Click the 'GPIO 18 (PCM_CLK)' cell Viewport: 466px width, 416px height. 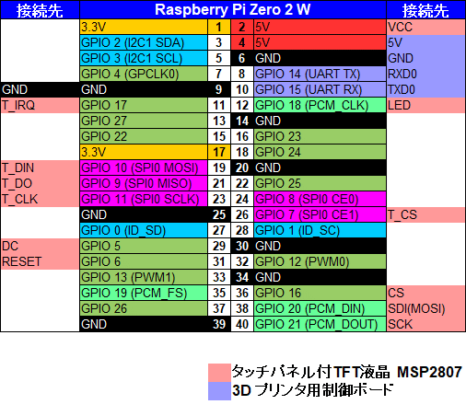(x=320, y=105)
